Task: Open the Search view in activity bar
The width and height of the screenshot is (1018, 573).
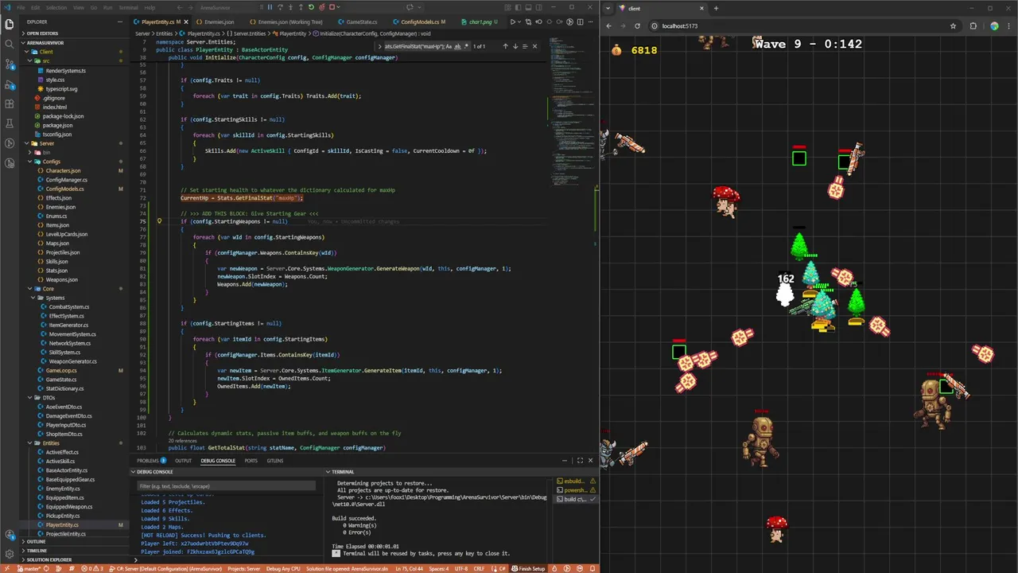Action: 10,43
